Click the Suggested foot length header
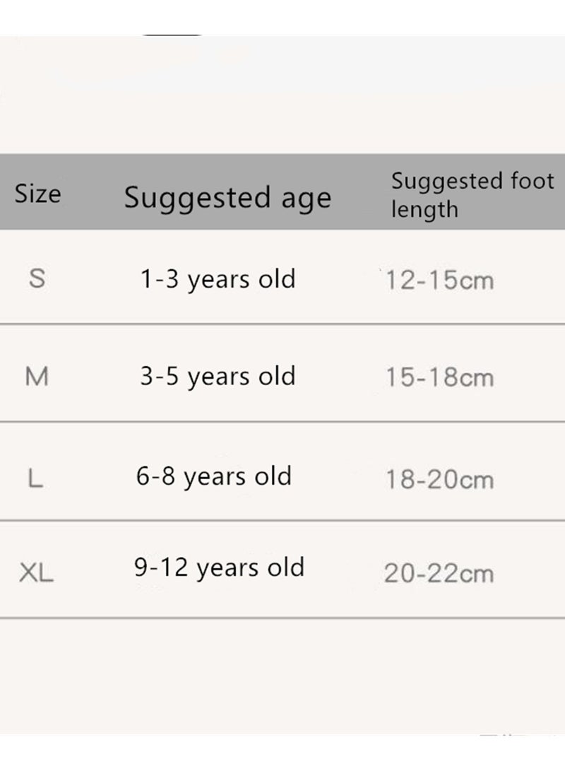This screenshot has width=565, height=771. pyautogui.click(x=472, y=195)
